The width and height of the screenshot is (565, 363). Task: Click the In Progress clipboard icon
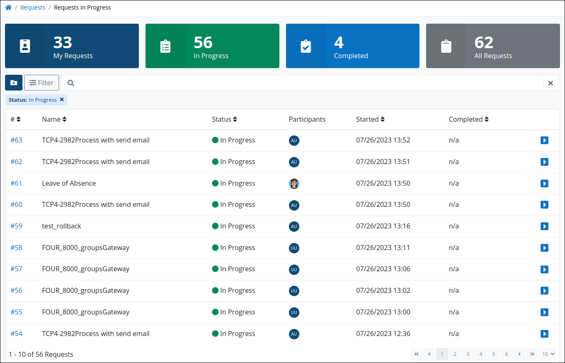point(165,46)
